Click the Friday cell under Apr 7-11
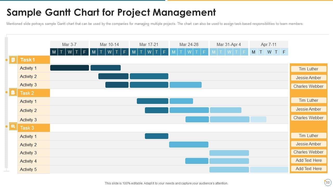Viewport: 333px width, 187px height. [x=284, y=52]
